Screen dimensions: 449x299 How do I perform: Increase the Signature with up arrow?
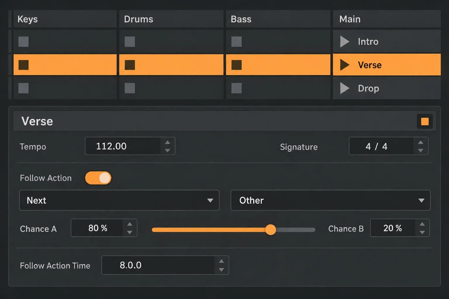point(421,142)
